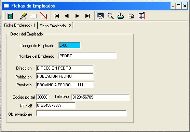Viewport: 190px width, 132px height.
Task: Click the grid table view icon
Action: tap(142, 16)
